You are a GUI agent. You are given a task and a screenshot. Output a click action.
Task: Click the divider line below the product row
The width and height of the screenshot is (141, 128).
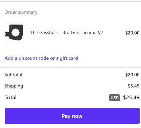click(x=70, y=48)
